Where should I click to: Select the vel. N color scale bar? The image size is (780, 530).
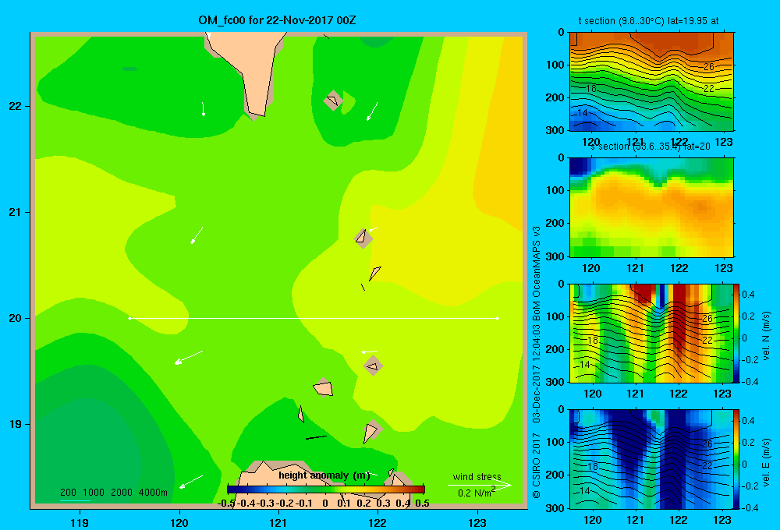pos(736,333)
